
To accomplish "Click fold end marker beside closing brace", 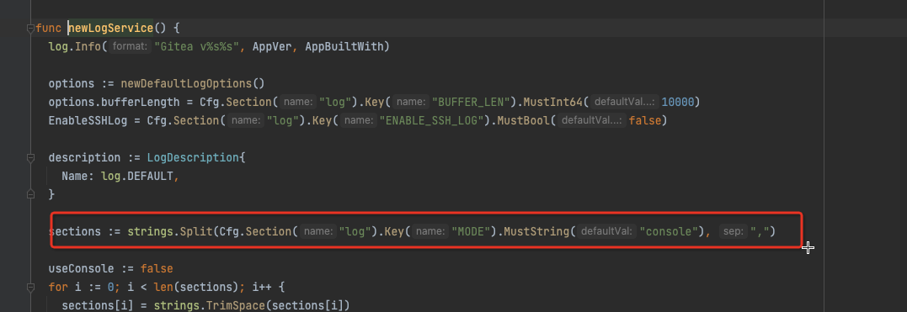I will point(30,195).
